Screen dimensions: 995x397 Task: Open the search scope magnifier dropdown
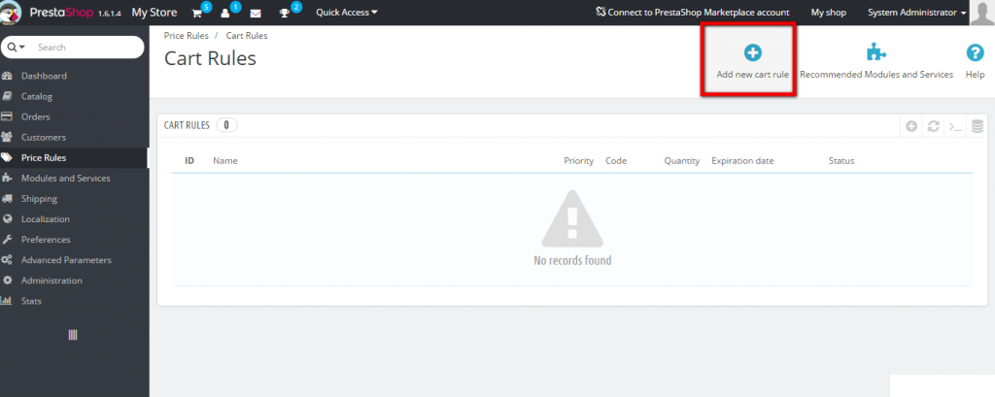point(16,47)
